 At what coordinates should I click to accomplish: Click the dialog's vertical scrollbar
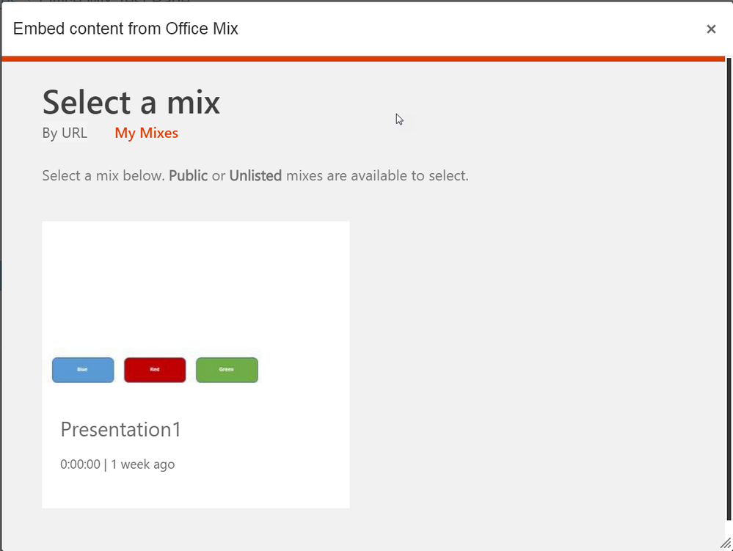point(728,293)
